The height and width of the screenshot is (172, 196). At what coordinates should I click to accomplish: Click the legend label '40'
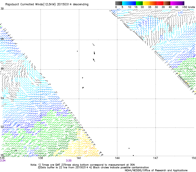point(170,7)
